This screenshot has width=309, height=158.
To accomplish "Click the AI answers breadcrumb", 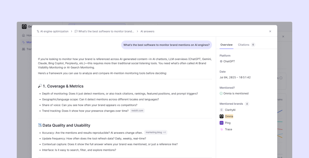I will [147, 31].
